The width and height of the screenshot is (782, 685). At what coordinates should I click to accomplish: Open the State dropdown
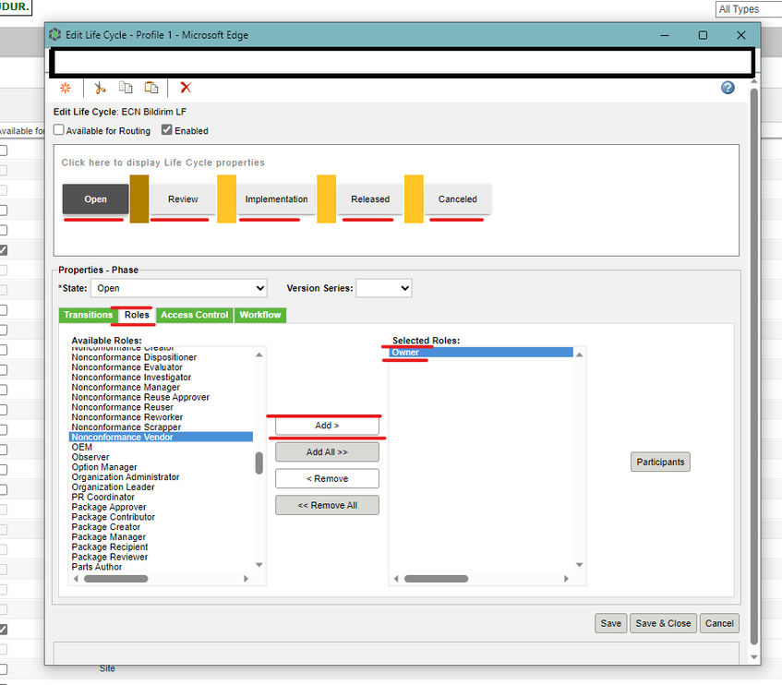(178, 288)
